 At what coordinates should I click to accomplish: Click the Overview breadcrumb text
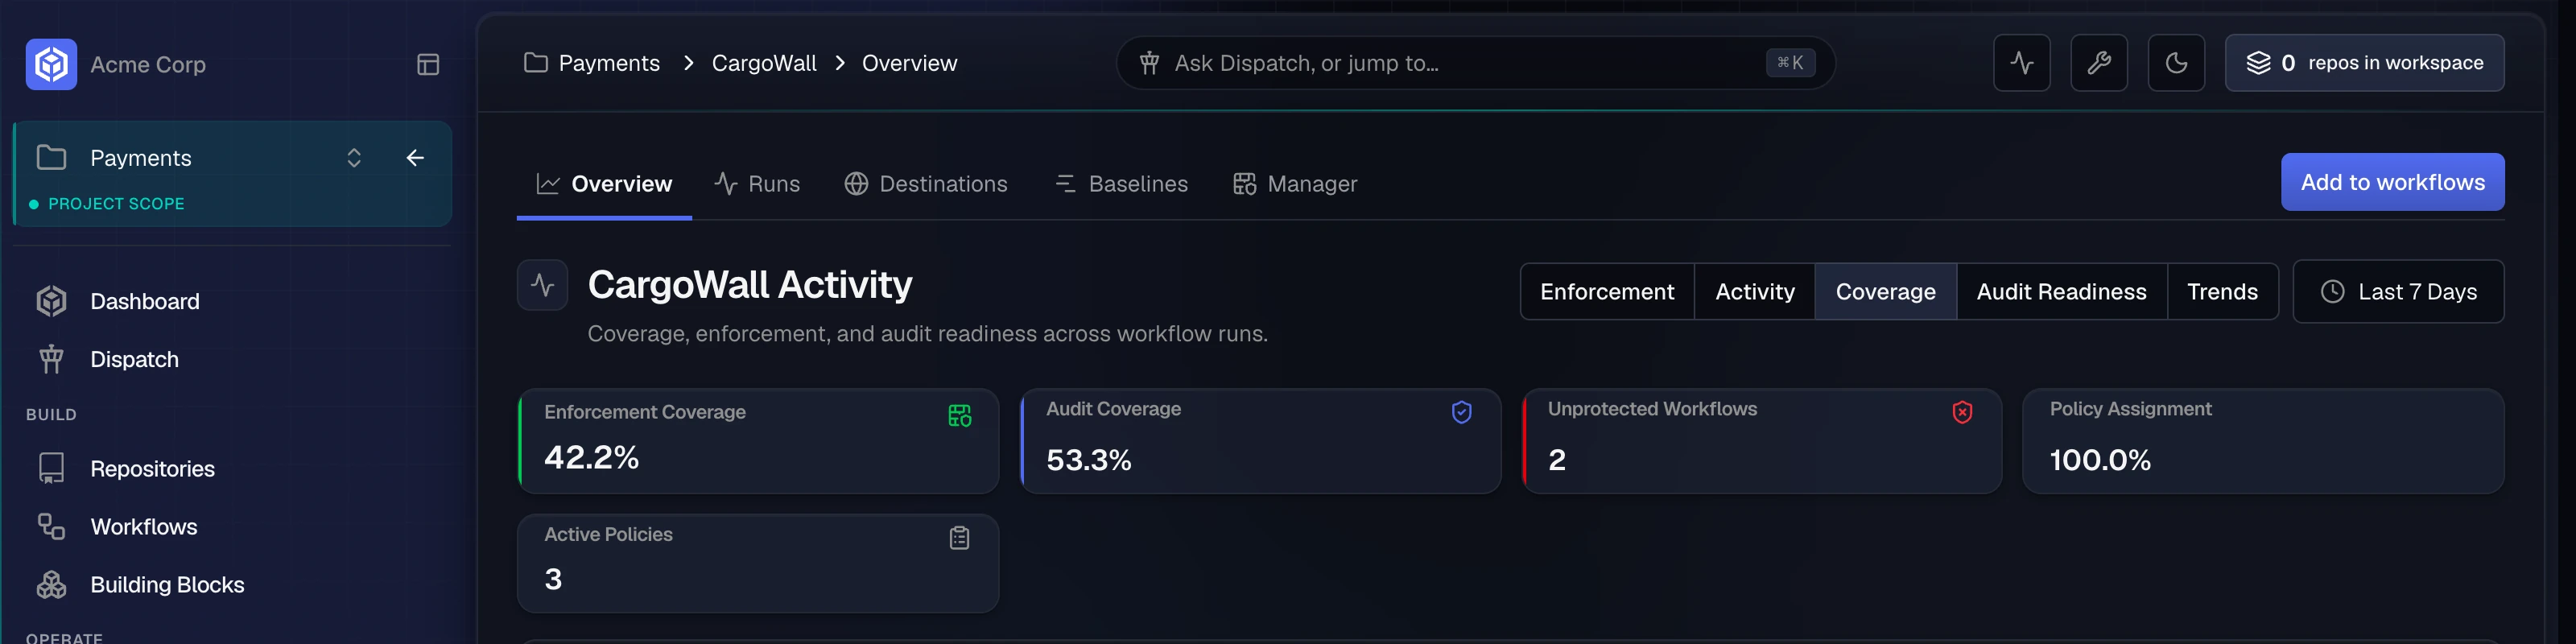pyautogui.click(x=909, y=63)
